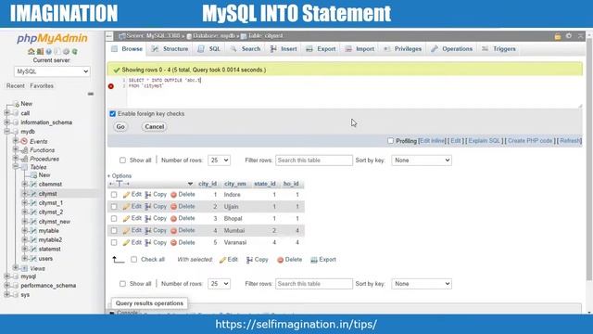Expand the performance_schema database node
Viewport: 593px width, 334px height.
point(6,286)
